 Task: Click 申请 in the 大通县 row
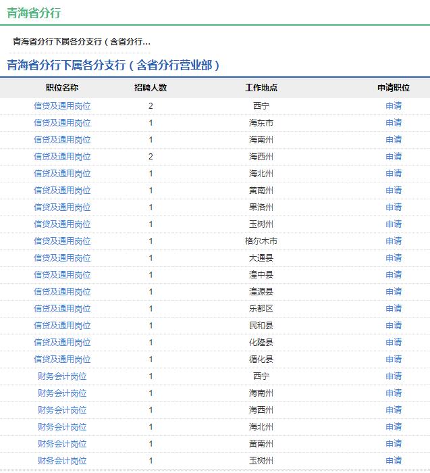[x=394, y=258]
